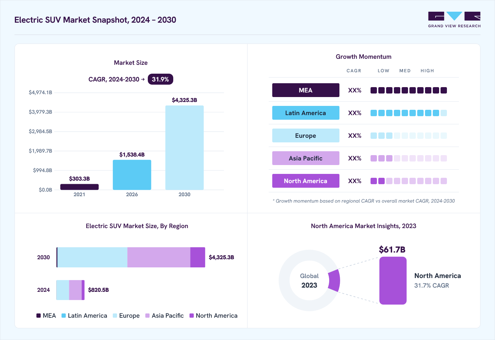The image size is (495, 340).
Task: Select the 2030 market size bar
Action: pos(185,148)
